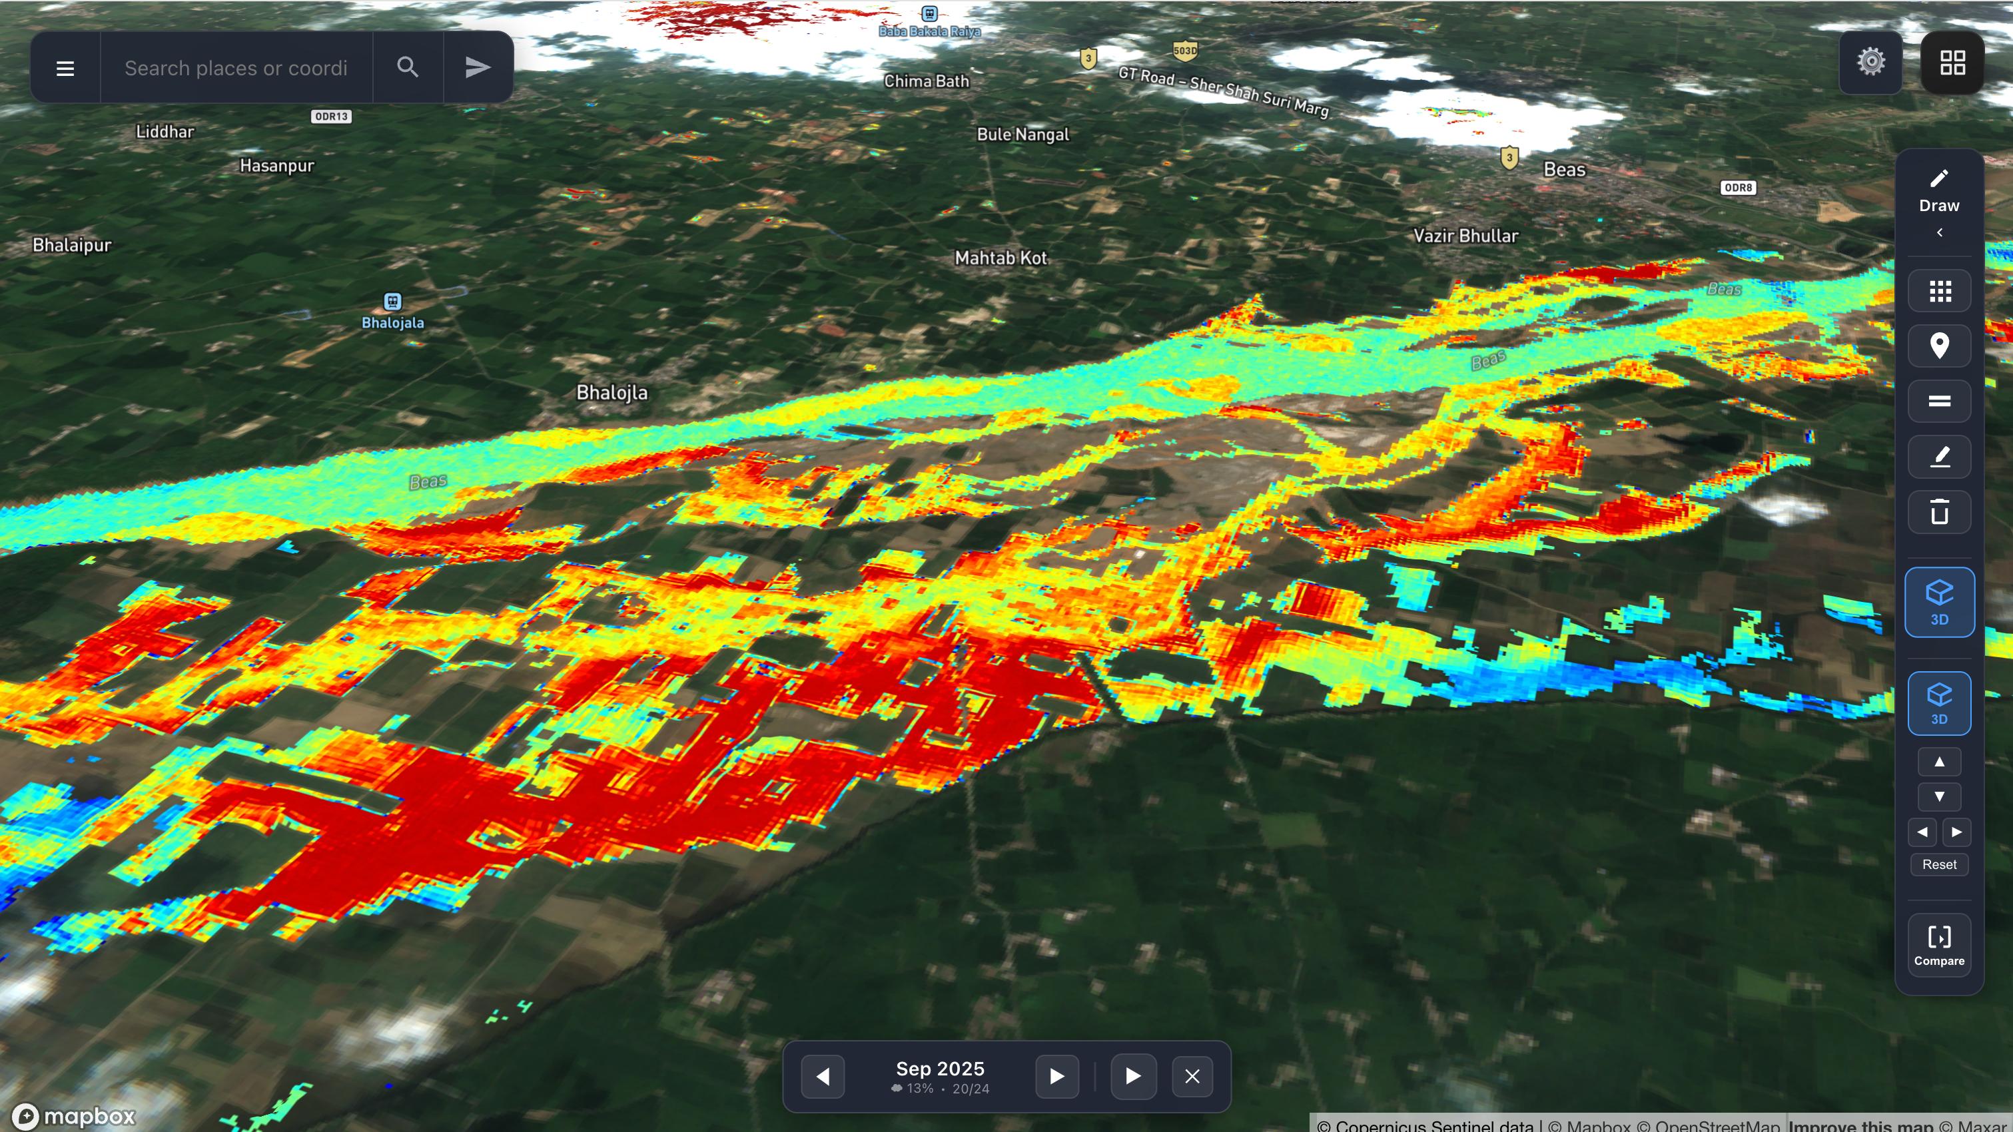The height and width of the screenshot is (1132, 2013).
Task: Disable the upper 3D view toggle
Action: coord(1939,601)
